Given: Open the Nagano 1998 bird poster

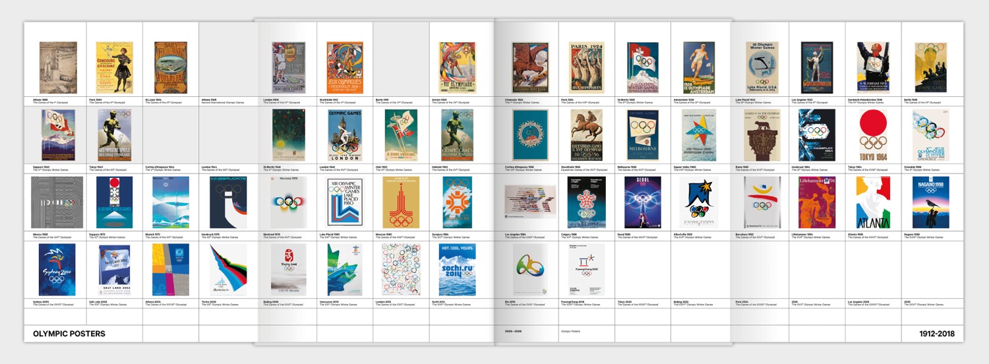Looking at the screenshot, I should coord(930,202).
